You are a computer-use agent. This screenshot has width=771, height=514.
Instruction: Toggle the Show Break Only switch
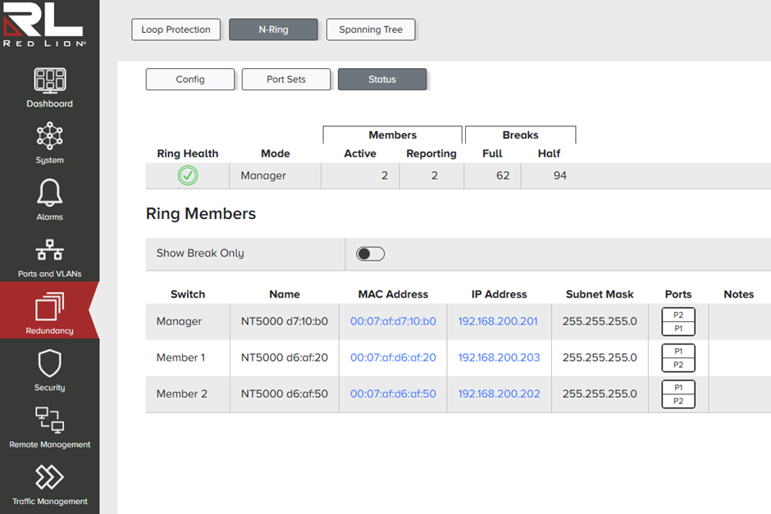[x=370, y=254]
